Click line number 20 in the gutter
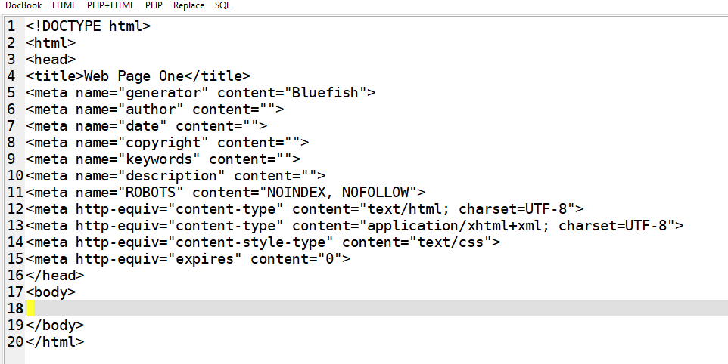 pos(14,342)
